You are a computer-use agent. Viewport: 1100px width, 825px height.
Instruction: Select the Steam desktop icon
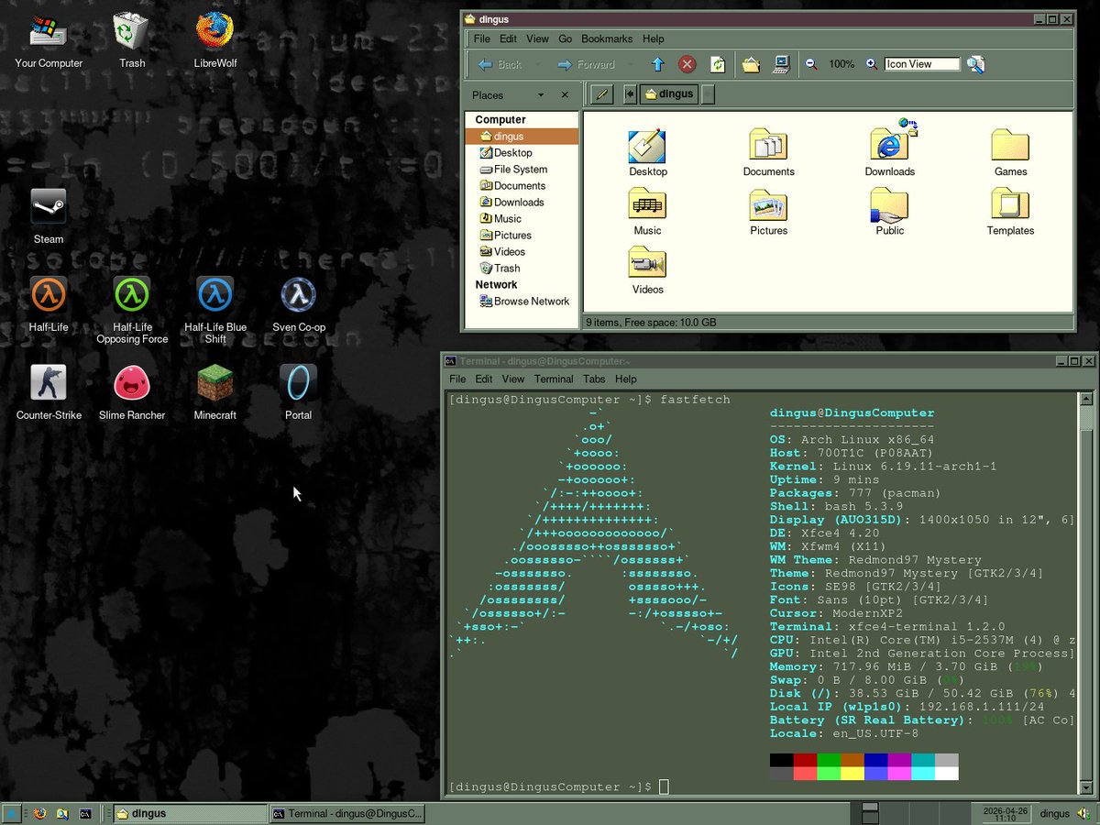[49, 216]
